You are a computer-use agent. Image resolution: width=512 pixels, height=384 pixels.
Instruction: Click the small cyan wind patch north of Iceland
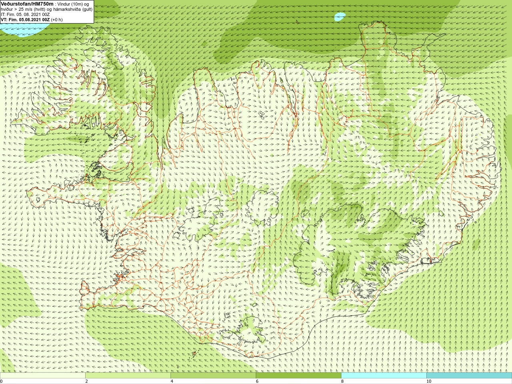(340, 17)
